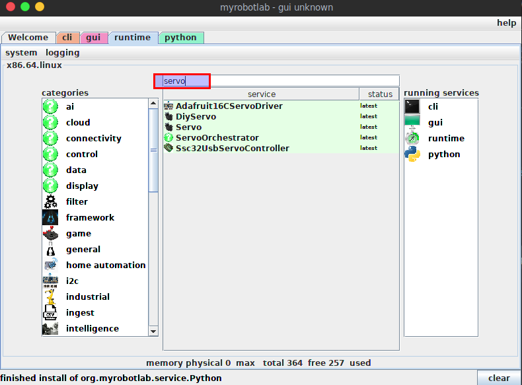This screenshot has width=522, height=385.
Task: Select the framework category label
Action: 90,218
